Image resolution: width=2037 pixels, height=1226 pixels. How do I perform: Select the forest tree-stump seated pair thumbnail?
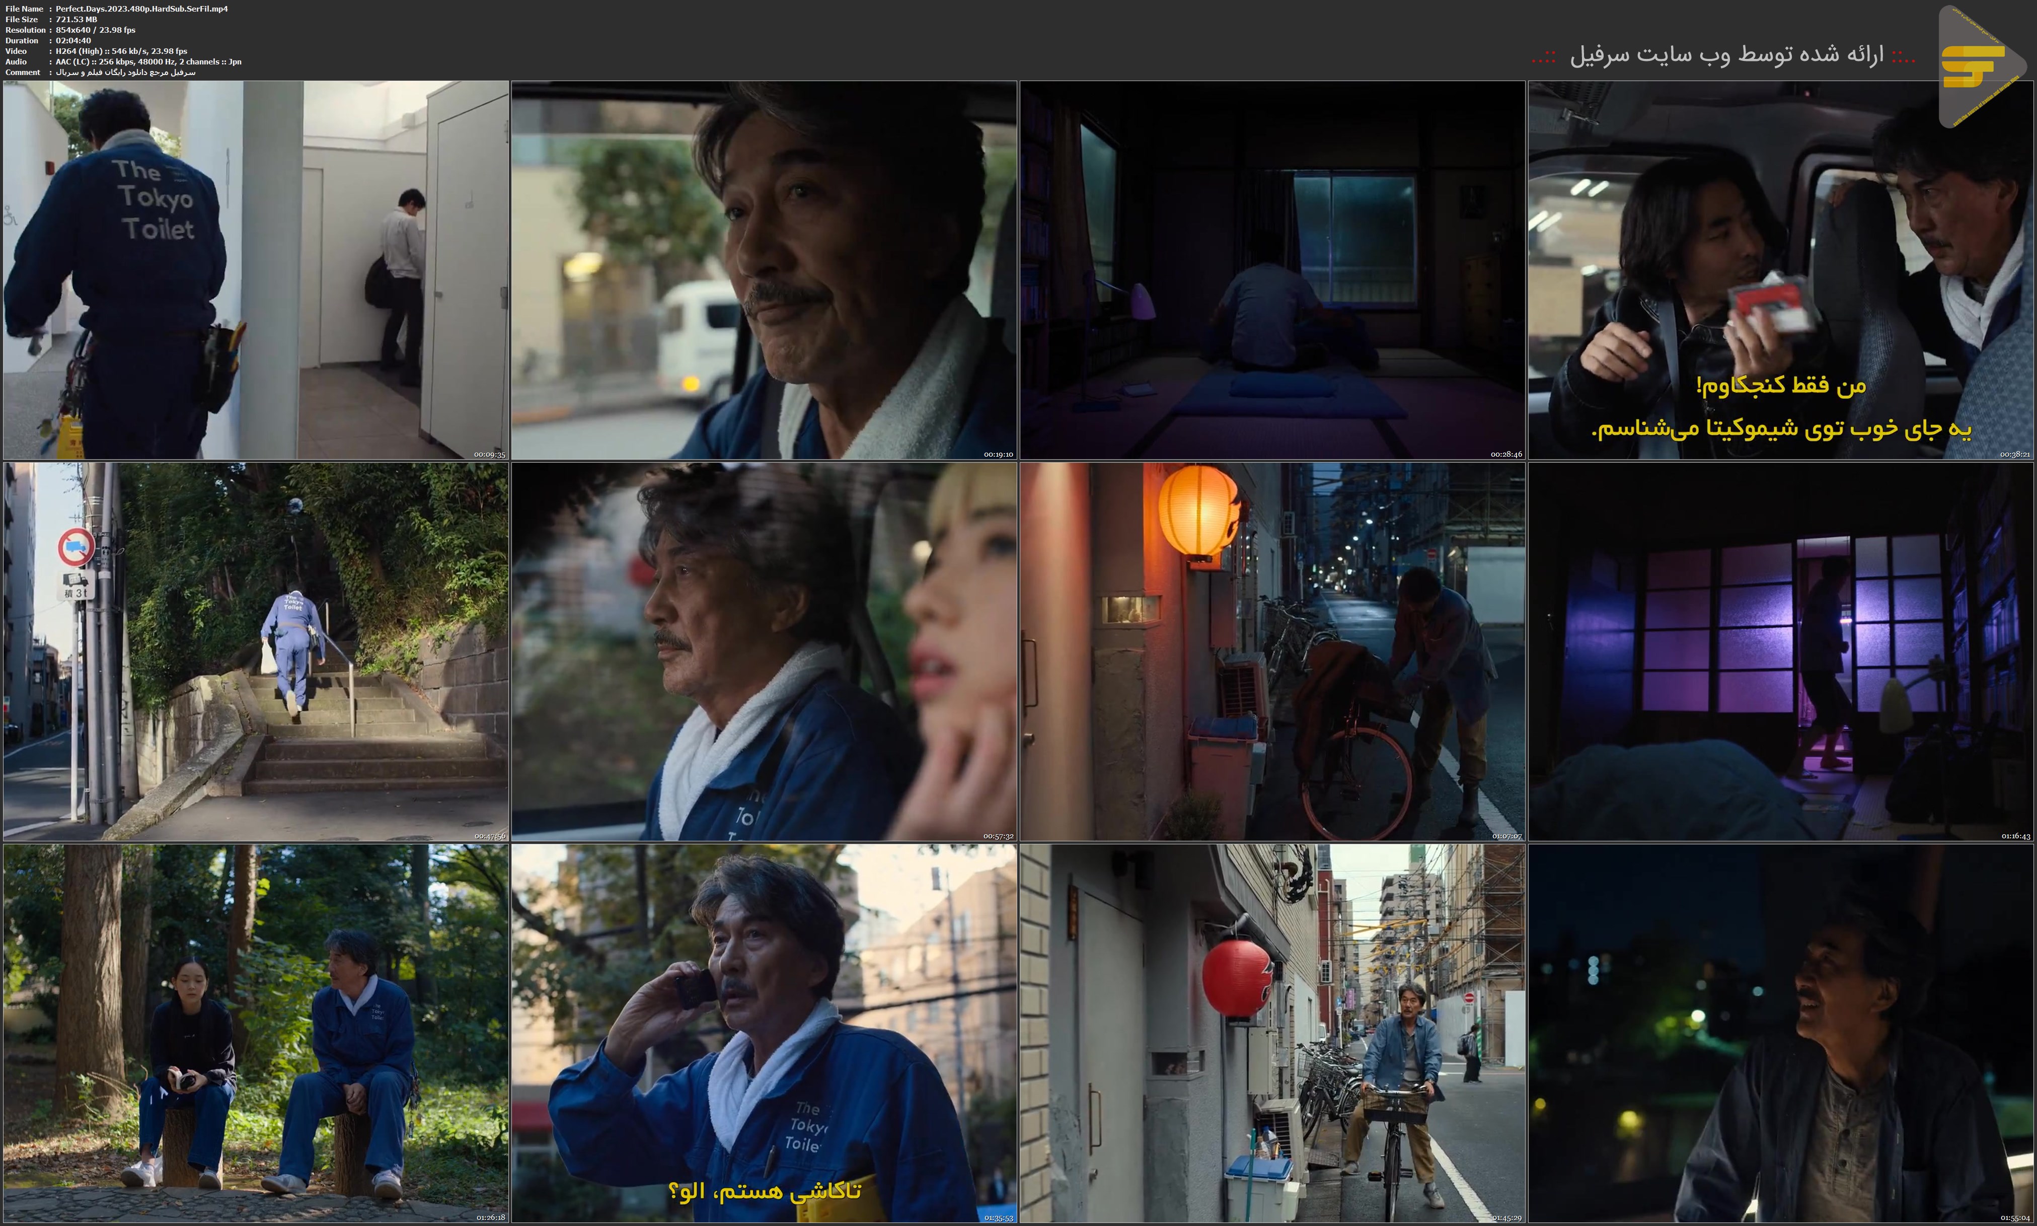(255, 1033)
